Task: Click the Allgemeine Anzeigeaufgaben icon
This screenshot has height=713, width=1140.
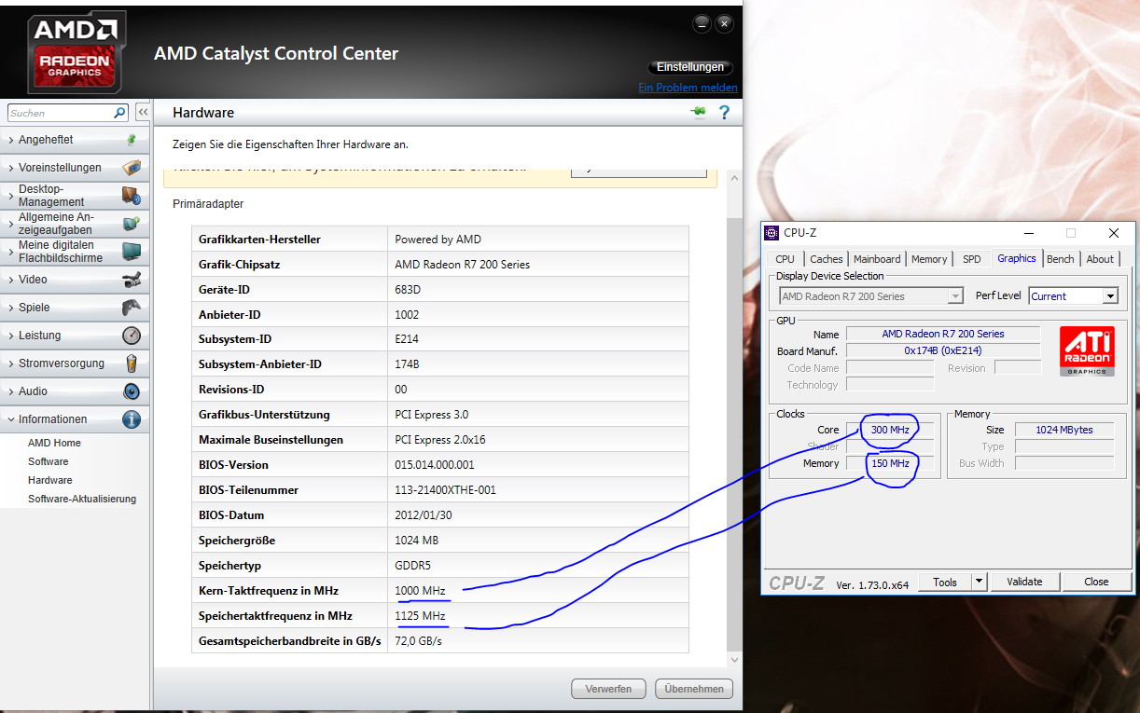Action: (x=132, y=224)
